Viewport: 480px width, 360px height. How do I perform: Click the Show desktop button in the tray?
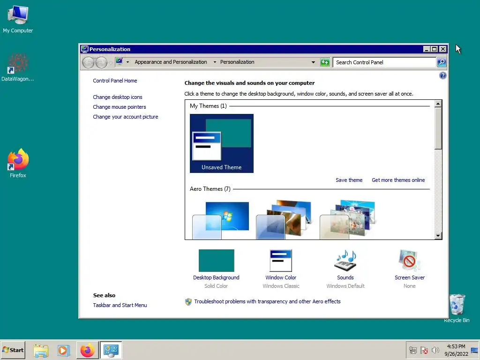tap(474, 350)
